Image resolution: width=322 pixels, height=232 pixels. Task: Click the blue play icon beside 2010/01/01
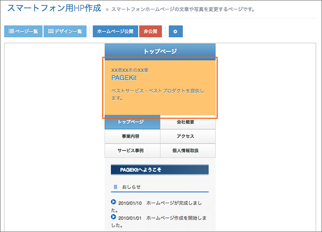click(113, 216)
